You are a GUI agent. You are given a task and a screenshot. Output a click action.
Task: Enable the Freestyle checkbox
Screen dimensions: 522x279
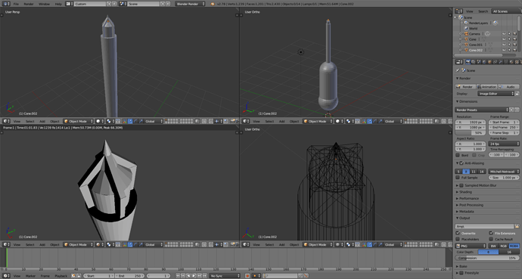pyautogui.click(x=461, y=273)
